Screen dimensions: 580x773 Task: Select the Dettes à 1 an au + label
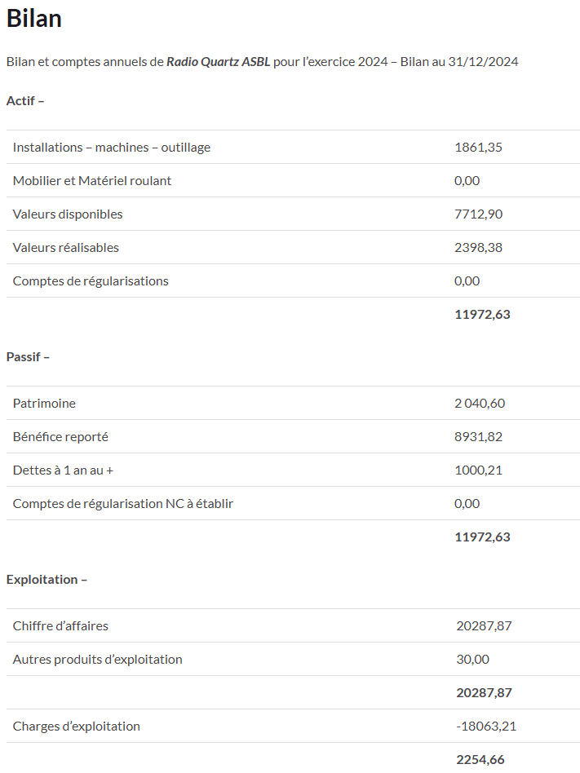coord(63,470)
